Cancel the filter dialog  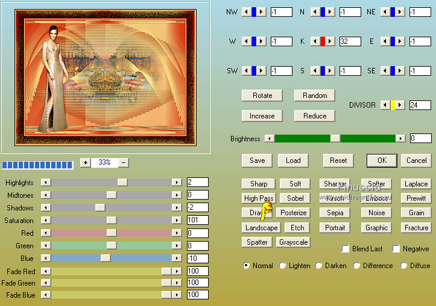[x=417, y=161]
